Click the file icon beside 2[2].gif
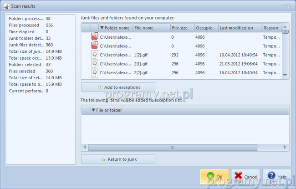Image resolution: width=296 pixels, height=189 pixels. click(x=95, y=72)
